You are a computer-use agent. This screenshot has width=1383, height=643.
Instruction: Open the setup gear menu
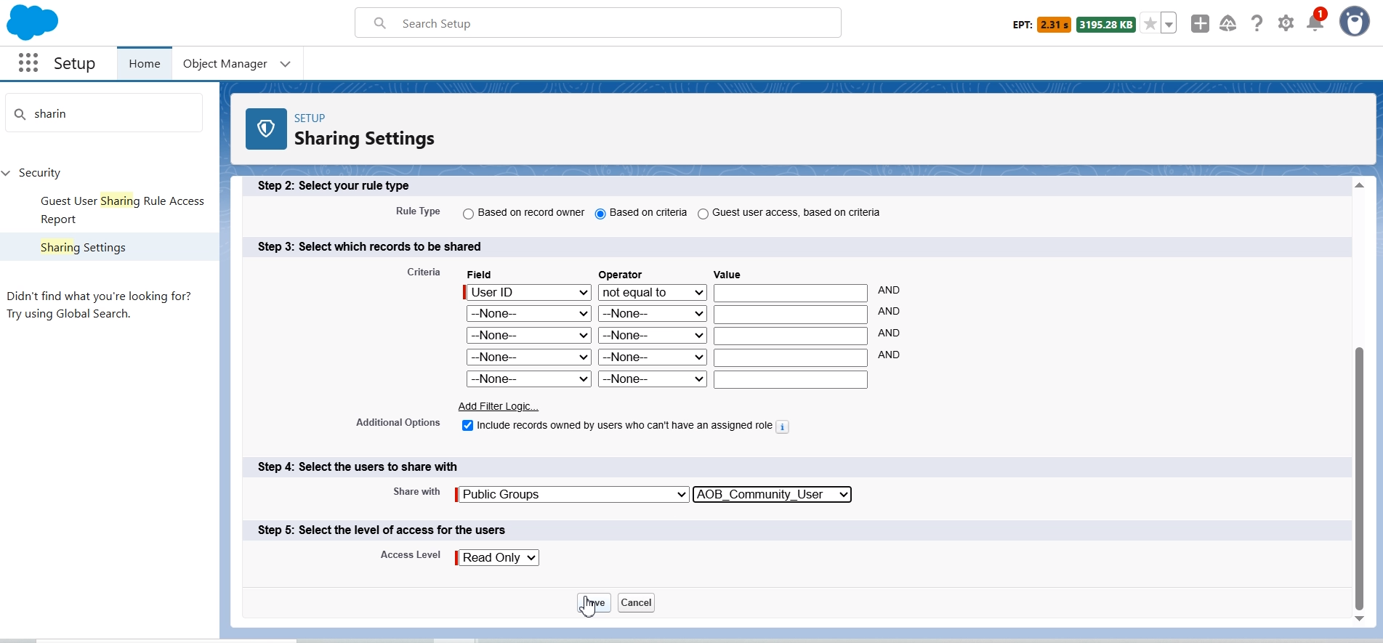(1286, 23)
